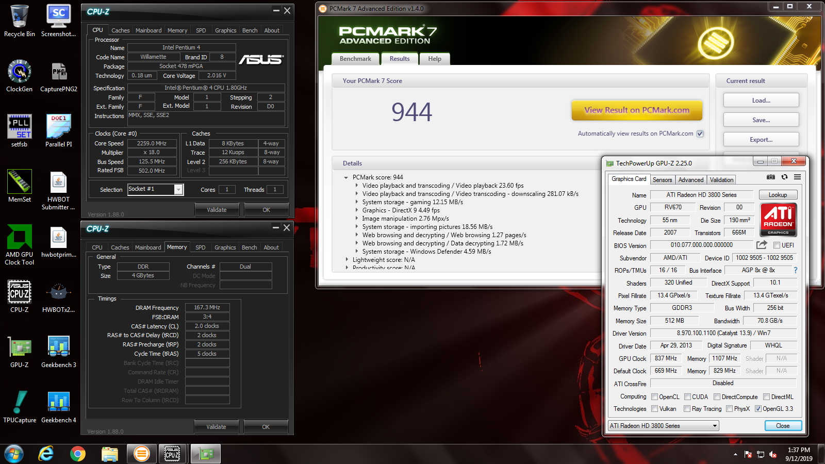Toggle PhysX checkbox in GPU-Z
Viewport: 825px width, 464px height.
pyautogui.click(x=729, y=409)
